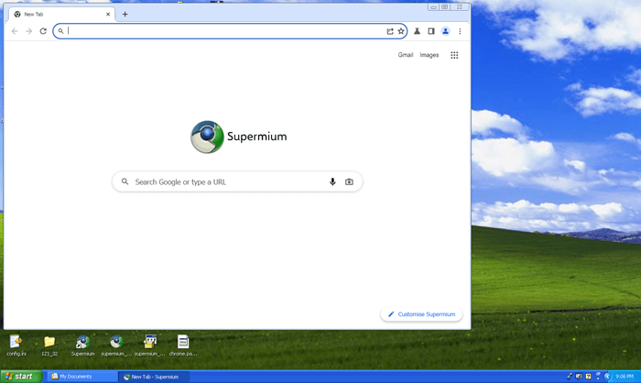Open the Google apps grid
The width and height of the screenshot is (641, 383).
pos(454,55)
